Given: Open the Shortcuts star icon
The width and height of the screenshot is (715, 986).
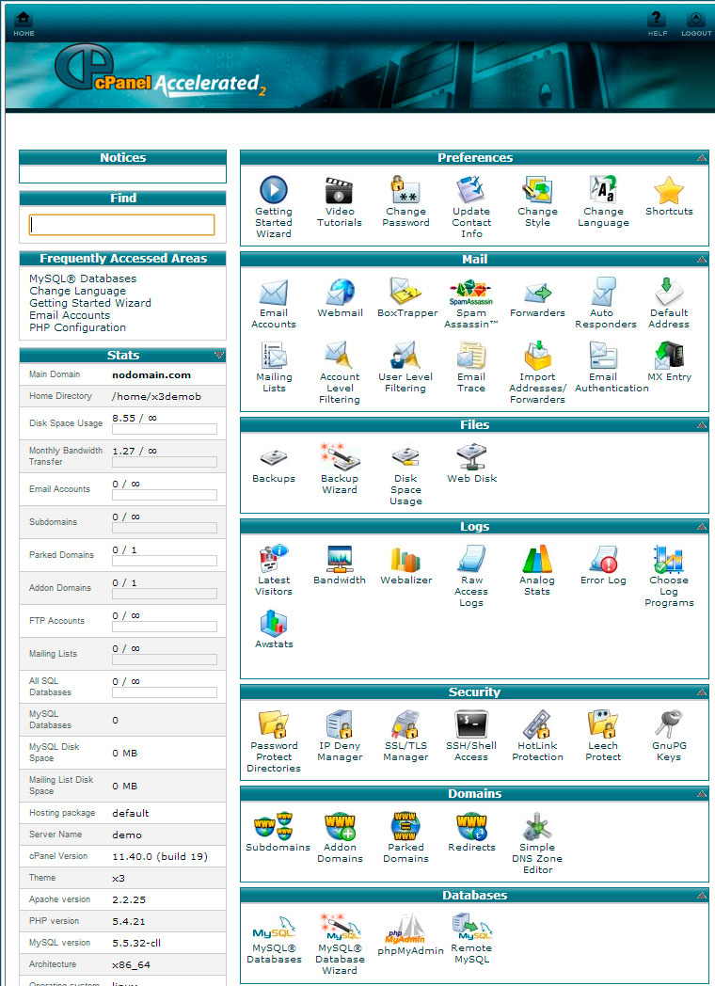Looking at the screenshot, I should click(x=669, y=190).
